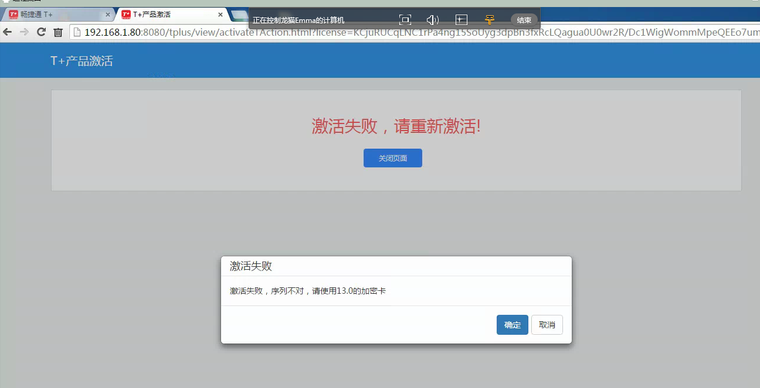
Task: Click the 取消 cancel button
Action: click(x=547, y=325)
